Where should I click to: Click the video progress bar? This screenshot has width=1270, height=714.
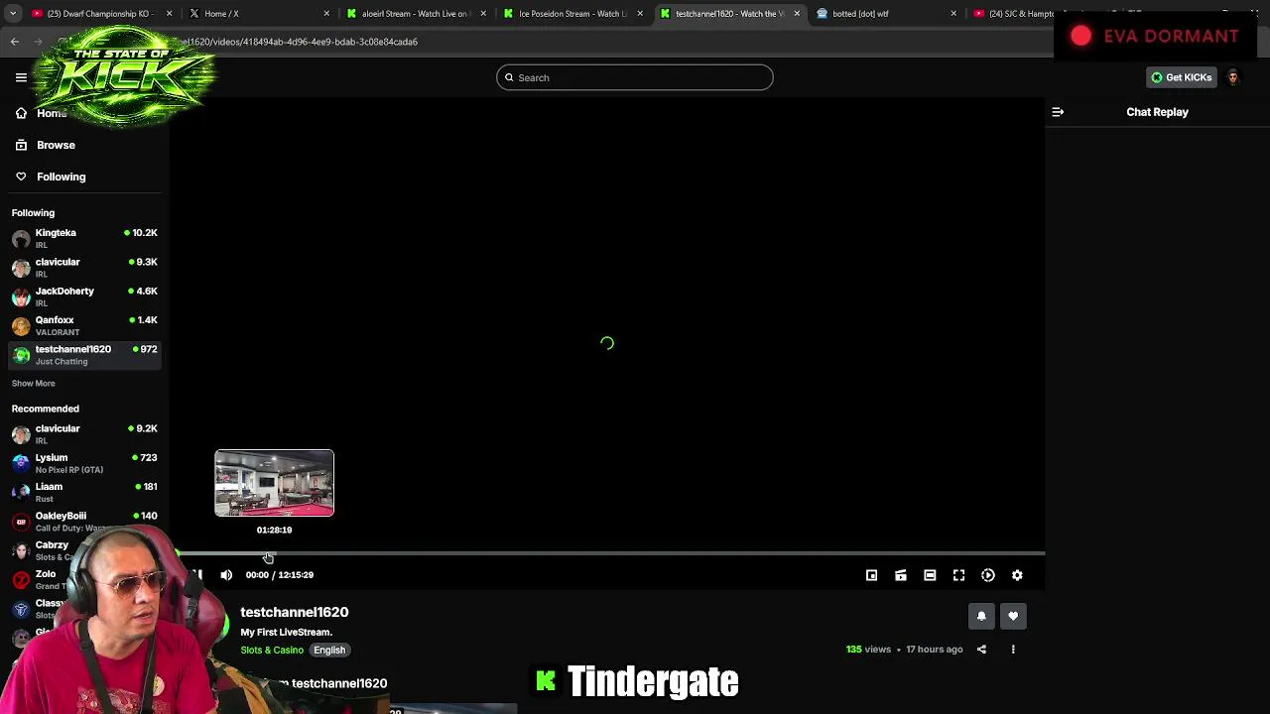607,553
